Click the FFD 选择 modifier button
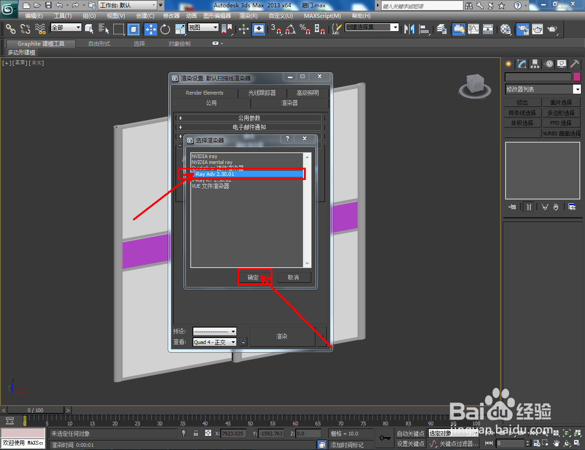585x450 pixels. tap(561, 123)
